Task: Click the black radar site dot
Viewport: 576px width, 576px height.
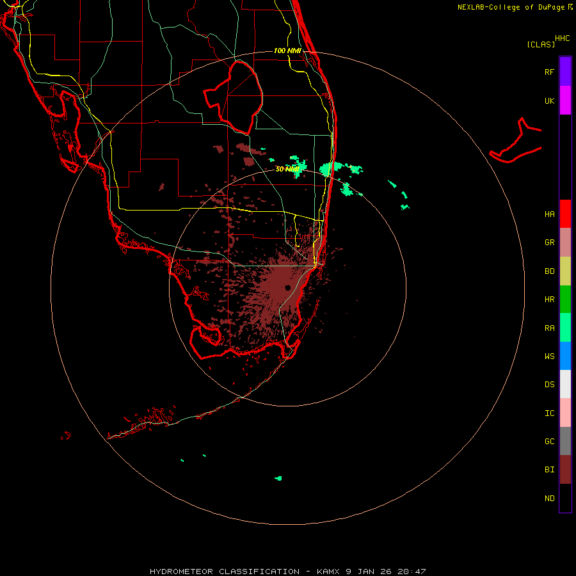Action: tap(287, 287)
